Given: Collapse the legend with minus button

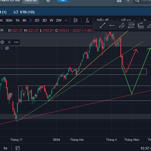Looking at the screenshot, I should pyautogui.click(x=2, y=30).
